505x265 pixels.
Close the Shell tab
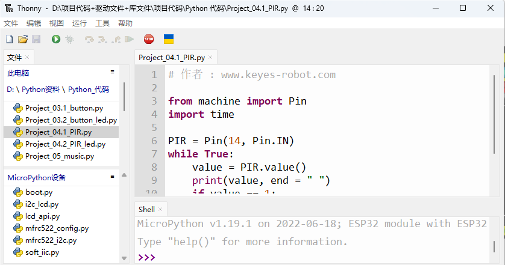point(160,210)
